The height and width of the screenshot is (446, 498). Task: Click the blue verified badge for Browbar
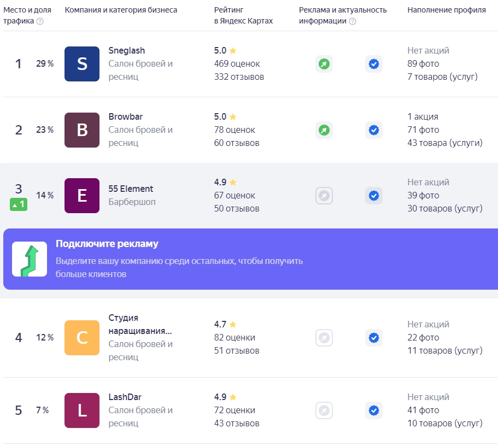click(374, 130)
